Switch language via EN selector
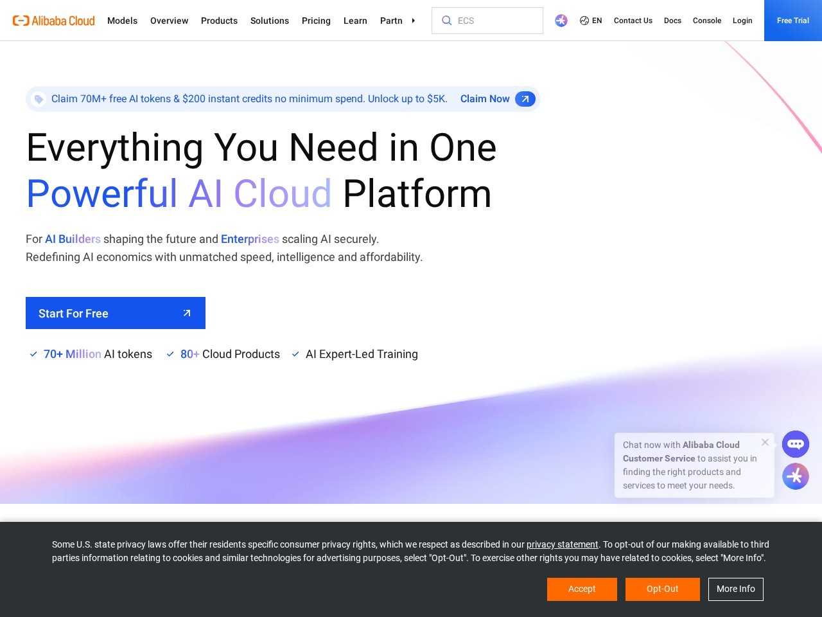 pos(597,21)
